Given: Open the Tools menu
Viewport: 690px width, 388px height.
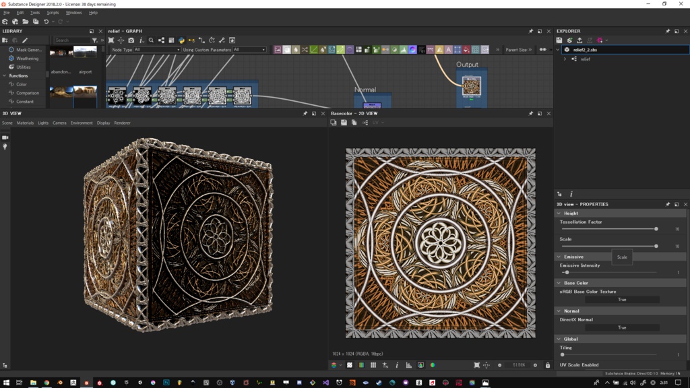Looking at the screenshot, I should 35,11.
